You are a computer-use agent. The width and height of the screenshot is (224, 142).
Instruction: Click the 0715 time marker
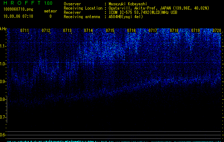coord(110,30)
